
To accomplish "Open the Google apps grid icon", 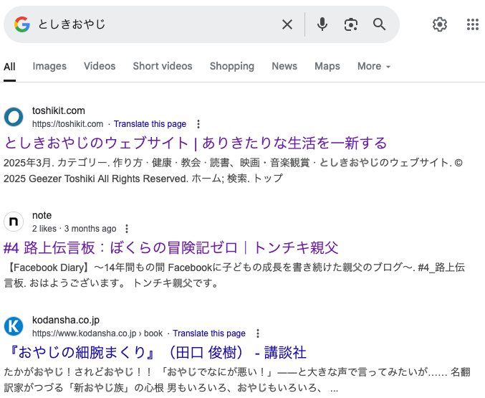I will point(473,24).
